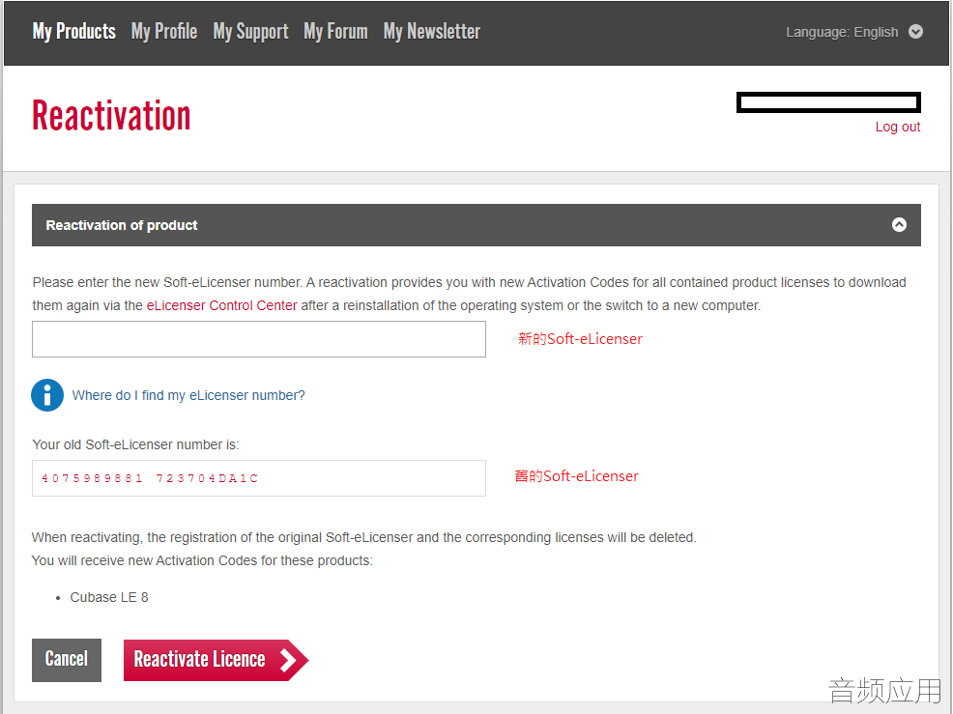Focus the new Soft-eLicenser number field
953x714 pixels.
(259, 339)
